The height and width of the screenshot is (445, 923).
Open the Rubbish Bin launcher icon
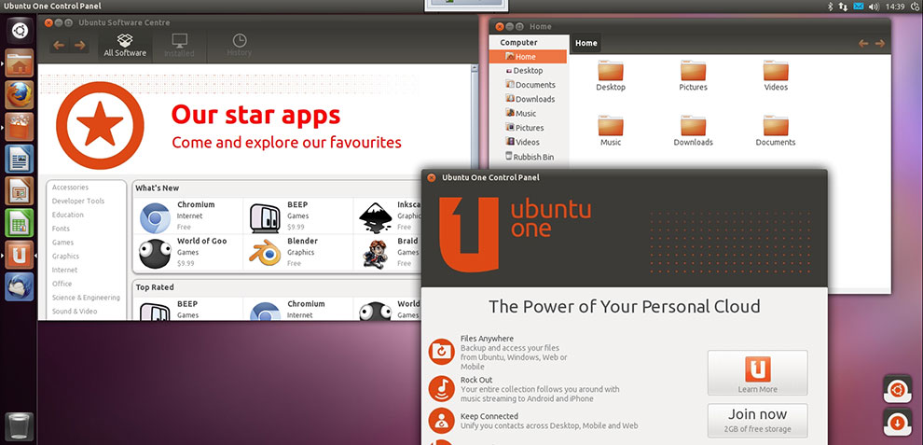point(20,426)
